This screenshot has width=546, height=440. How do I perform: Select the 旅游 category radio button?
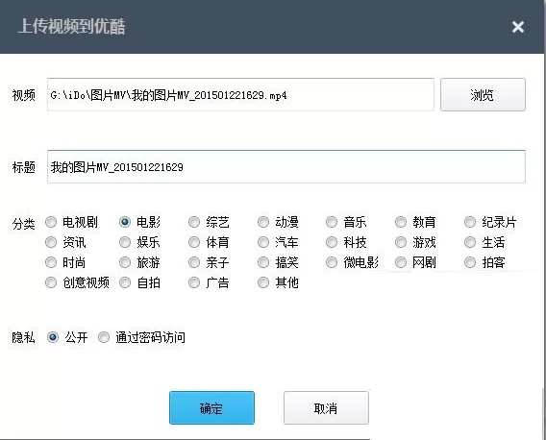point(125,262)
